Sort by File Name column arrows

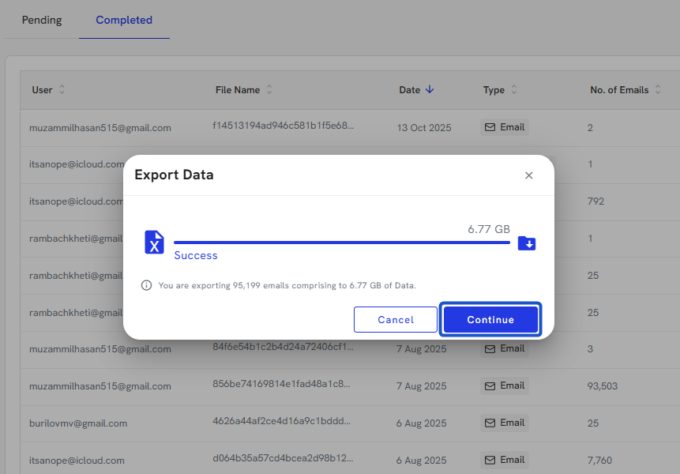269,90
